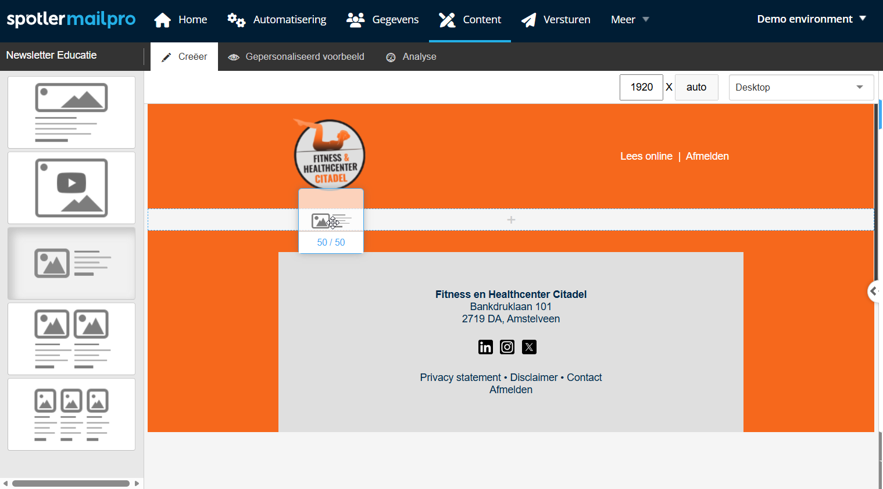Screen dimensions: 883x489
Task: Click the horizontal scrollbar in block panel
Action: [x=71, y=483]
